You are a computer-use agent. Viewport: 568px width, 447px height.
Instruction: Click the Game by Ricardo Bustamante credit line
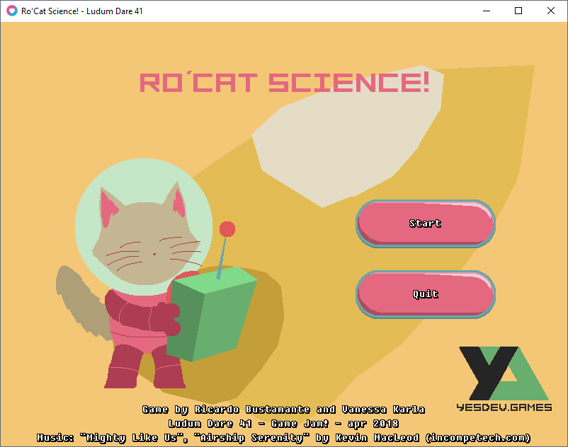283,410
